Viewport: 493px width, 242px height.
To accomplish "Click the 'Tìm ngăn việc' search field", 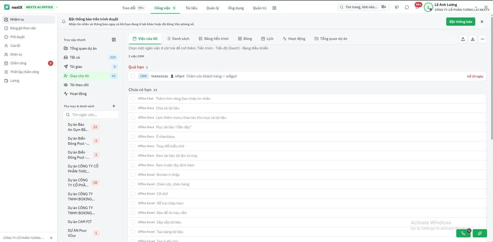I will click(x=91, y=115).
